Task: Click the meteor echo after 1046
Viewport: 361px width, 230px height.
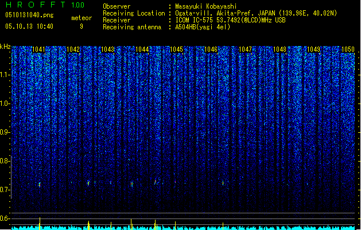Action: (223, 183)
